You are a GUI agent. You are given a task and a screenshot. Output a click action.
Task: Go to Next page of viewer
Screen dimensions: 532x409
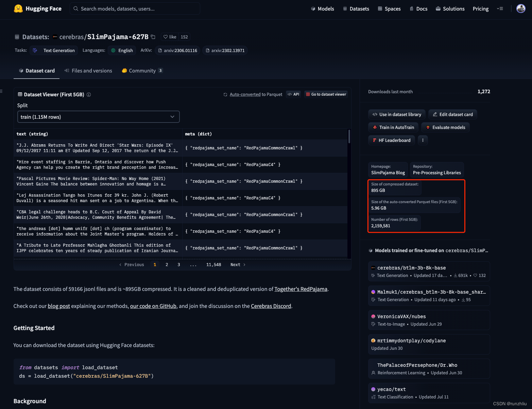click(238, 264)
